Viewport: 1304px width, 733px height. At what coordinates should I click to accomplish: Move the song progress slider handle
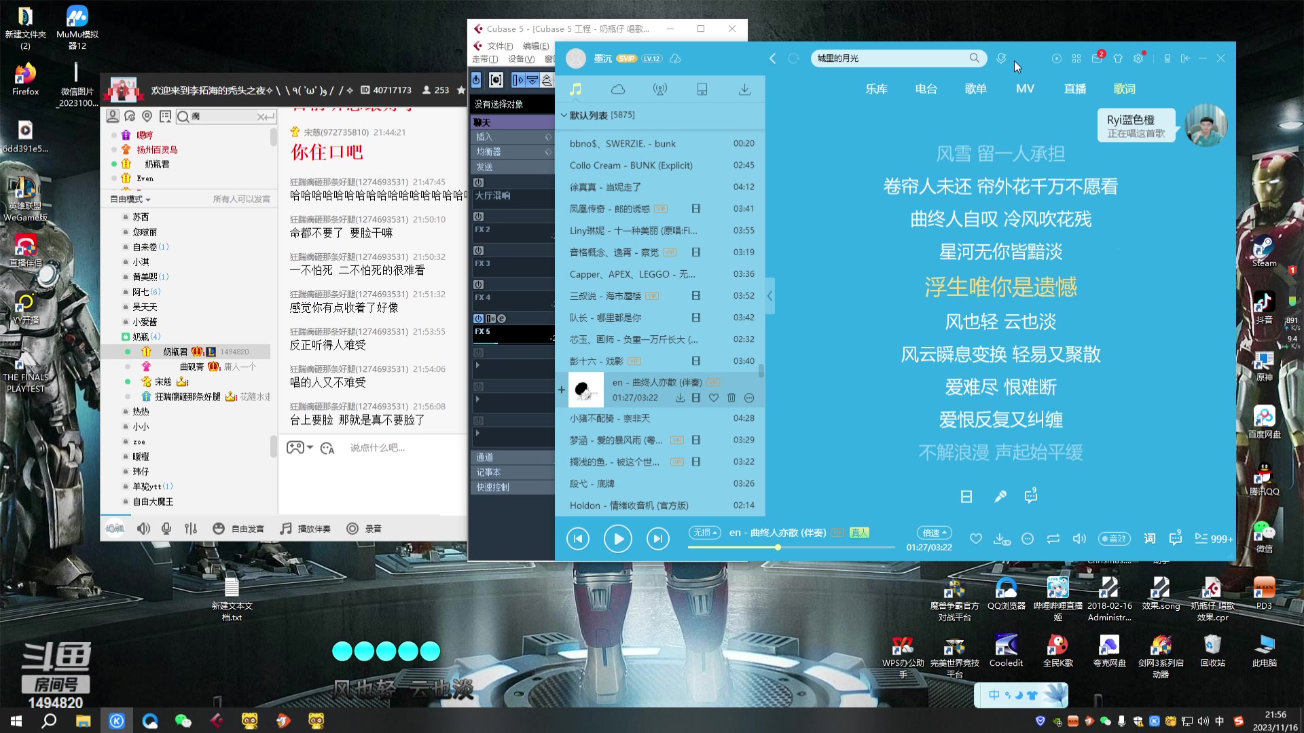(x=778, y=547)
